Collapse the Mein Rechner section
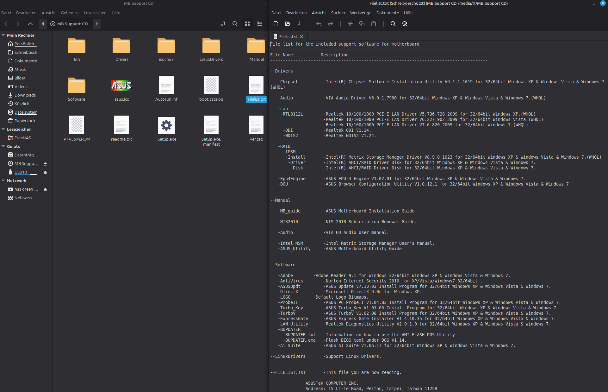 pos(3,35)
